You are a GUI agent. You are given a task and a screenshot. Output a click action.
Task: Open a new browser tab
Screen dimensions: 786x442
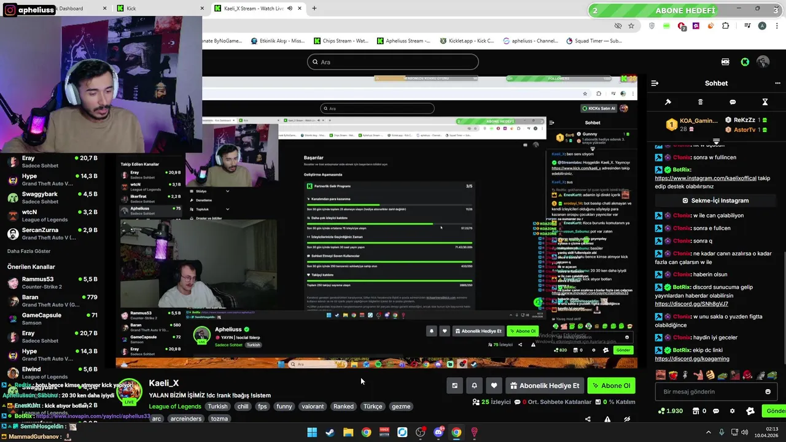314,9
